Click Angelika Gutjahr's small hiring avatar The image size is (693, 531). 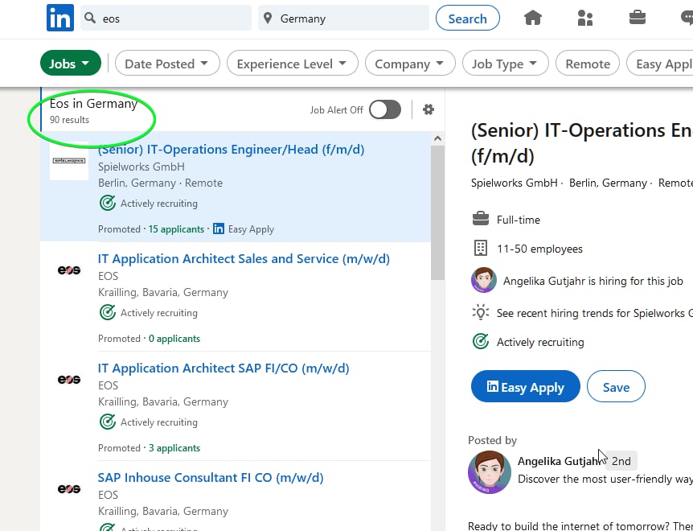tap(483, 280)
